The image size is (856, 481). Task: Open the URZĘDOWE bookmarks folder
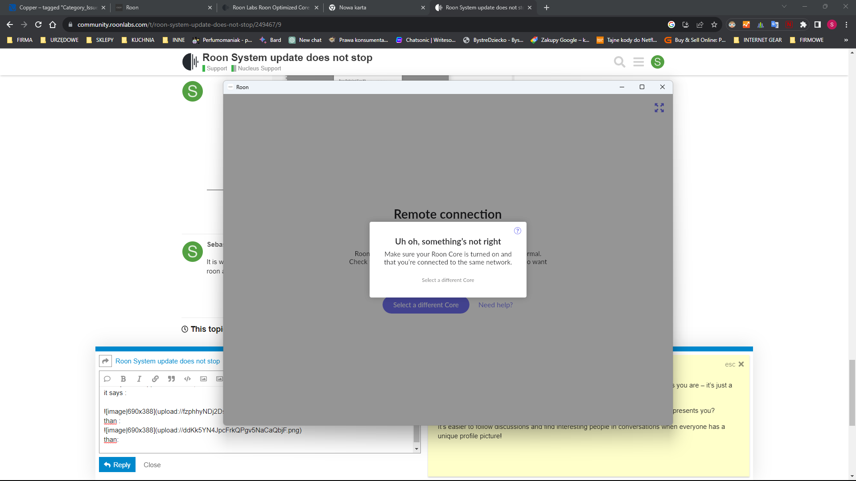(59, 40)
